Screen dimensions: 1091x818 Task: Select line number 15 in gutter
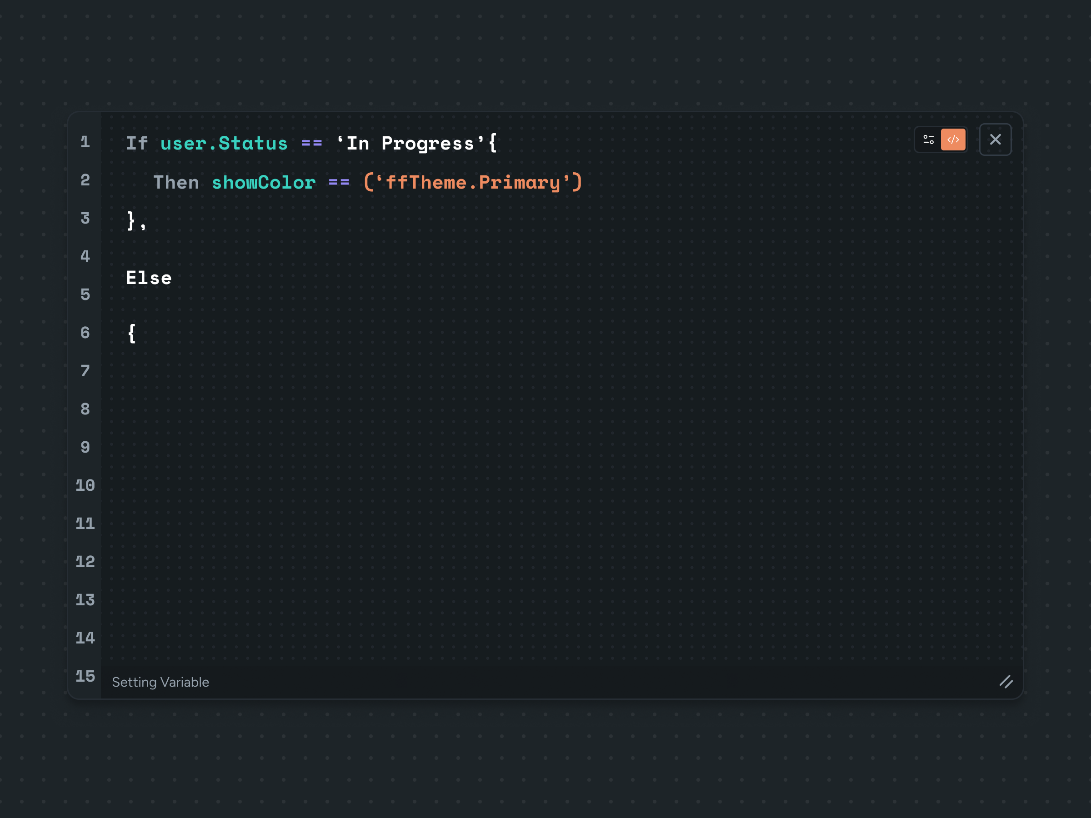85,676
